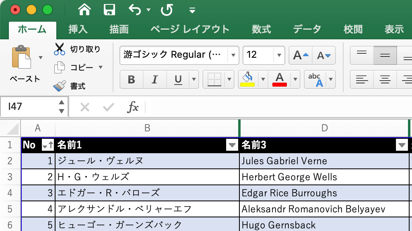Click the コピー button
This screenshot has width=412, height=231.
coord(82,67)
